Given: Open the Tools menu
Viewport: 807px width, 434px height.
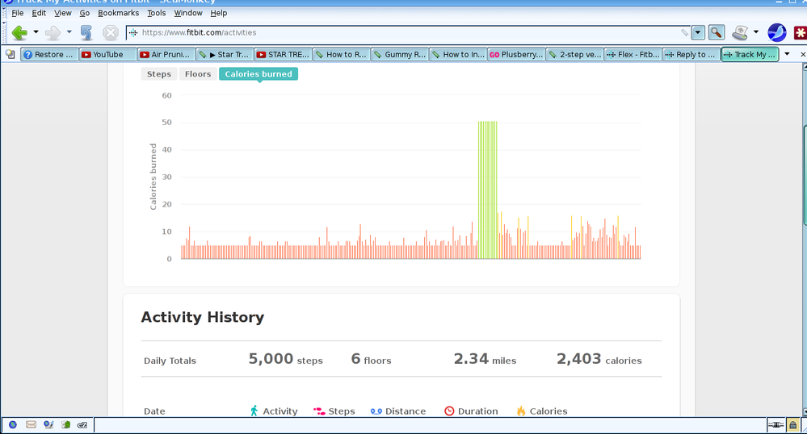Looking at the screenshot, I should [x=157, y=13].
